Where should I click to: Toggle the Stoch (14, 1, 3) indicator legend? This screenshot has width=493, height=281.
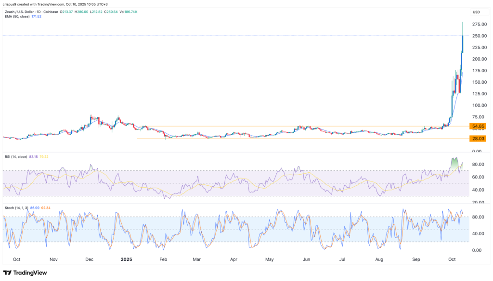[16, 209]
